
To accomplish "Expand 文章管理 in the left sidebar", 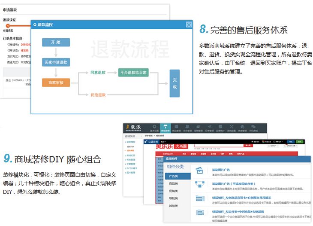I will pos(130,164).
